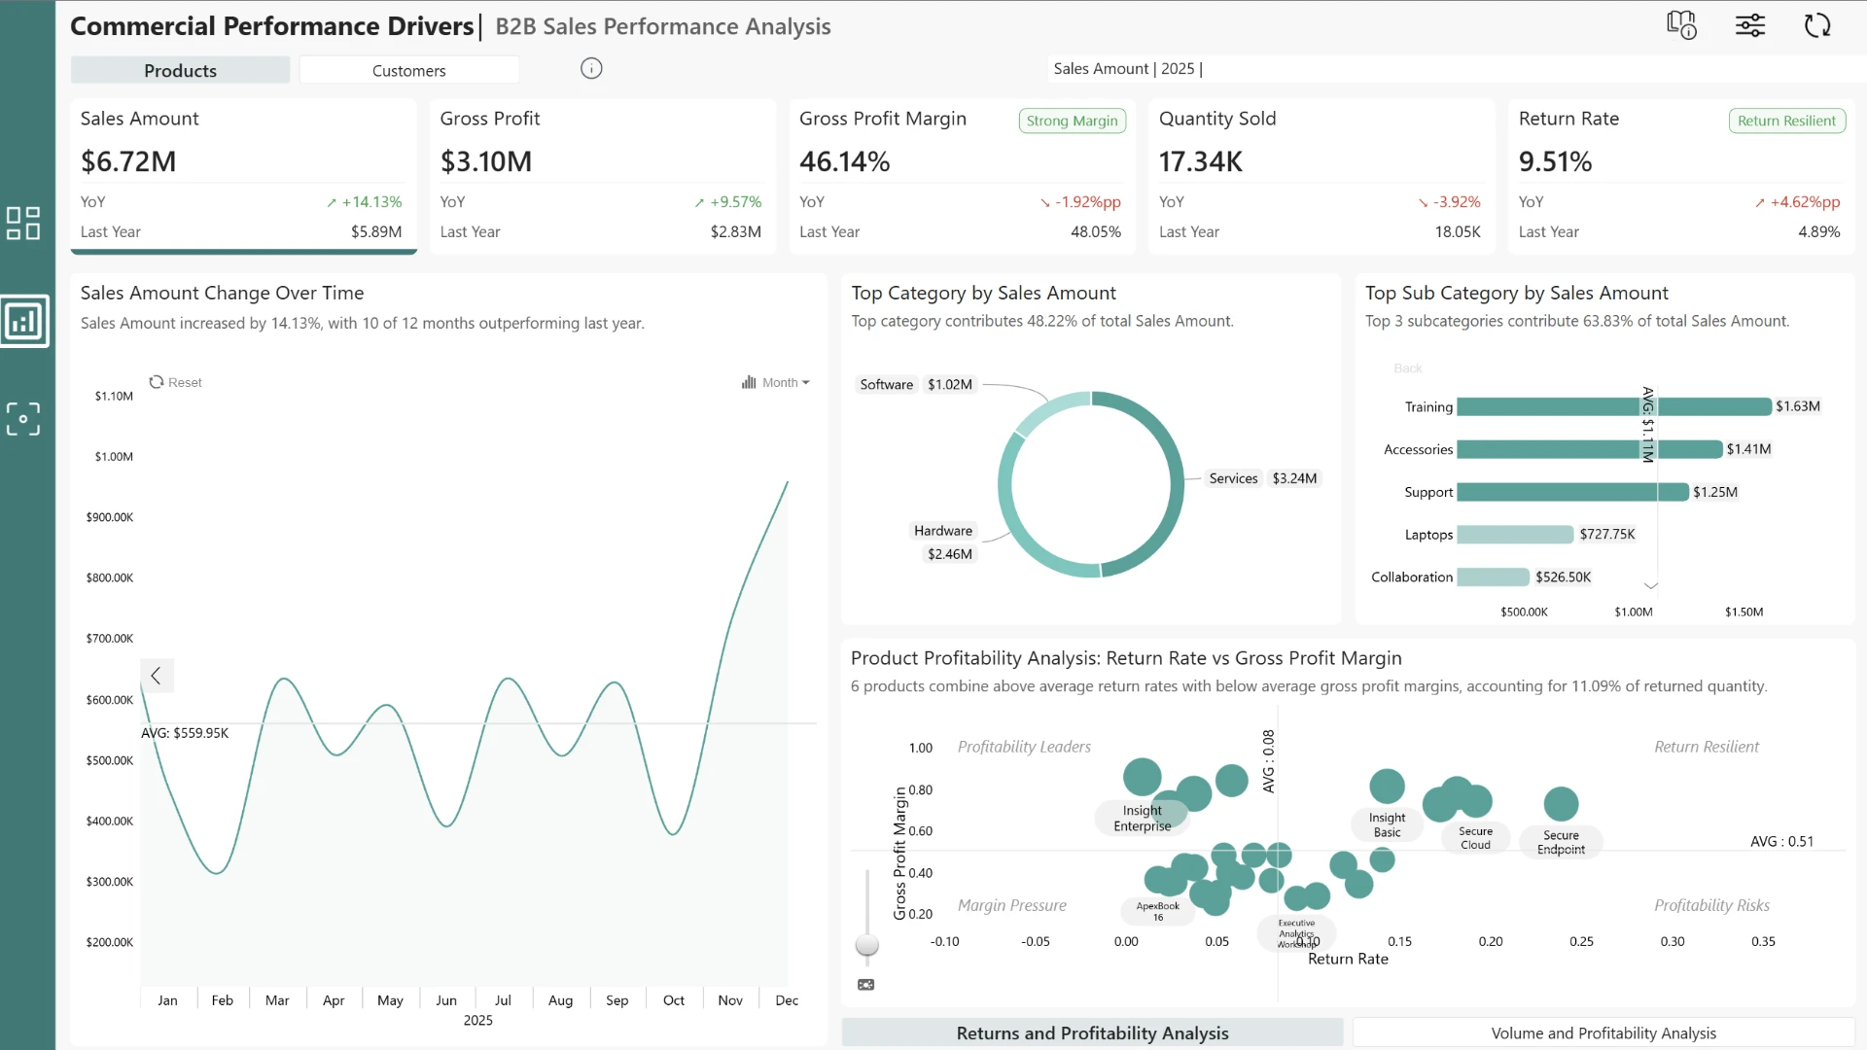Click the Profitability Leaders quadrant label
This screenshot has height=1050, width=1867.
click(x=1024, y=747)
